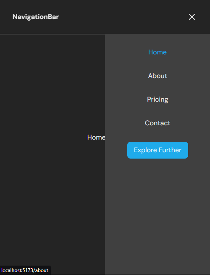Click the NavigationBar logo text
Image resolution: width=210 pixels, height=275 pixels.
[36, 17]
